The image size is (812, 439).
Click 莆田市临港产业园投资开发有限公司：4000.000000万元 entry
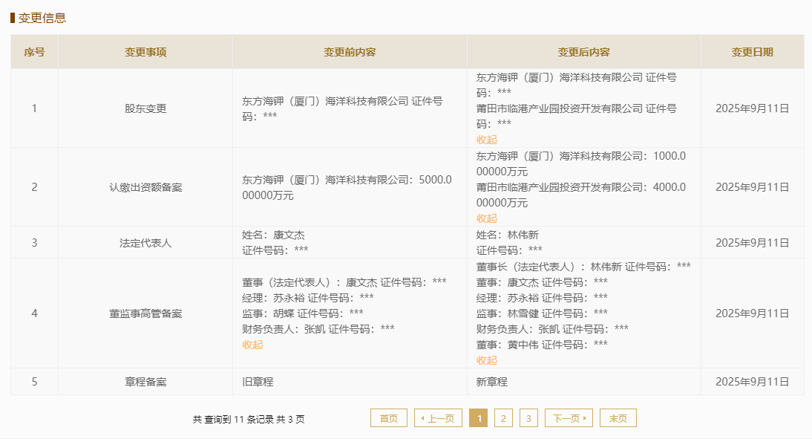click(x=580, y=195)
